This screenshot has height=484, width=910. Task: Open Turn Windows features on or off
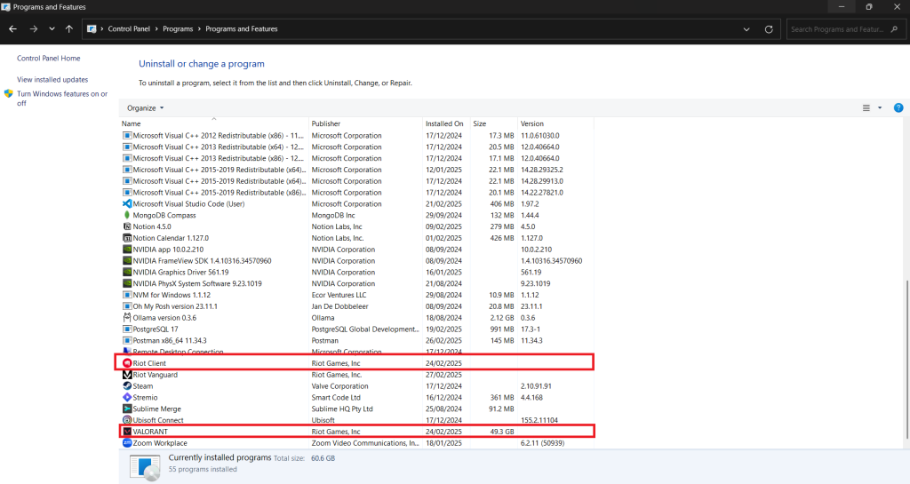(x=62, y=99)
